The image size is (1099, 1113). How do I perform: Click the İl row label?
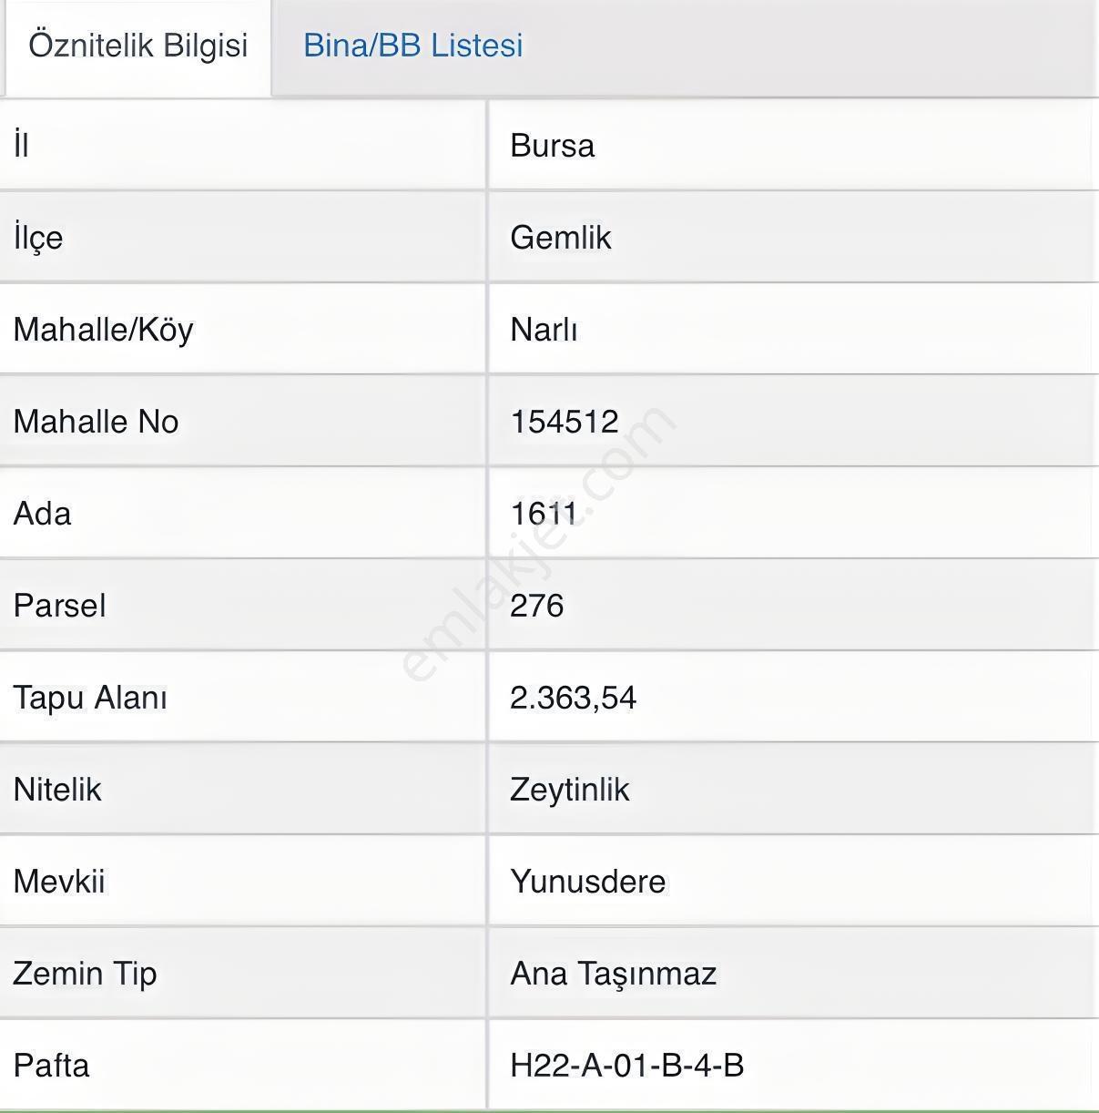pos(21,146)
